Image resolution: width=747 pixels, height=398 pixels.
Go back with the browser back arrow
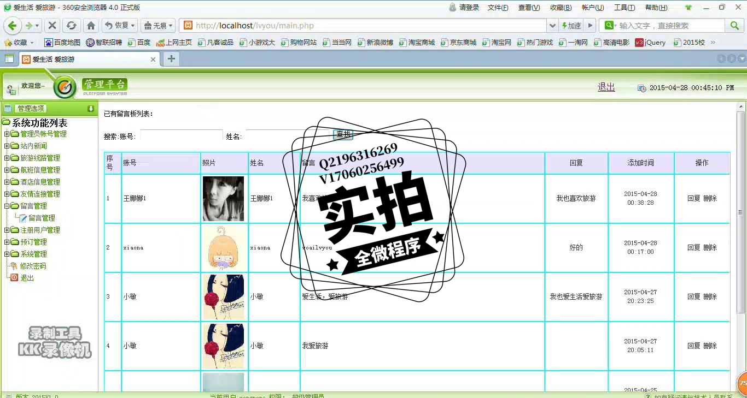[x=13, y=26]
